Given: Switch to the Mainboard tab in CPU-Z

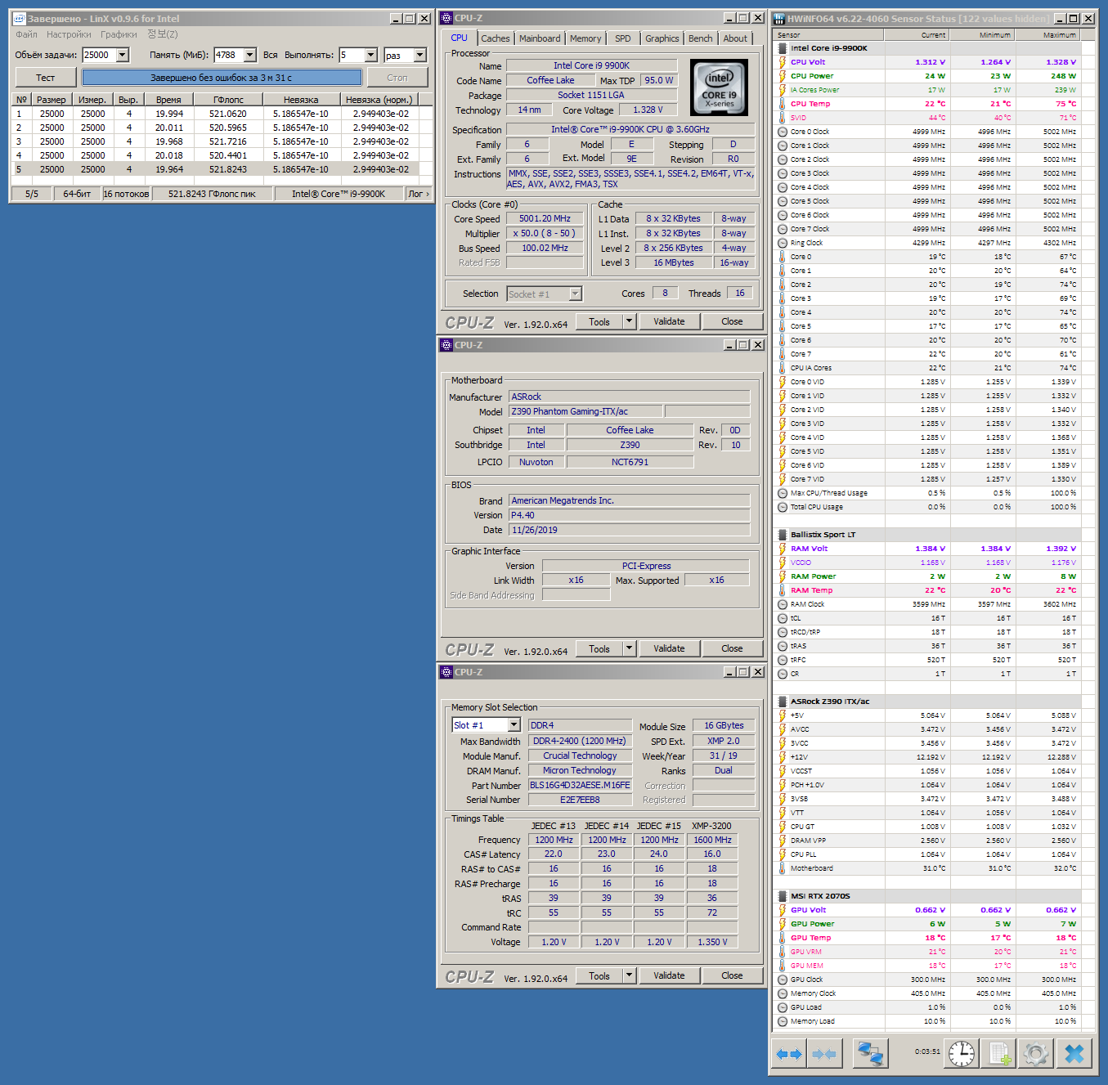Looking at the screenshot, I should pos(540,38).
